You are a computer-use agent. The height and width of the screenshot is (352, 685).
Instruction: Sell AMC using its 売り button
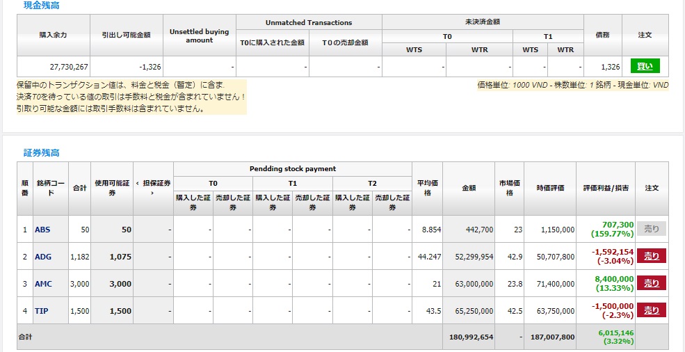tap(652, 283)
